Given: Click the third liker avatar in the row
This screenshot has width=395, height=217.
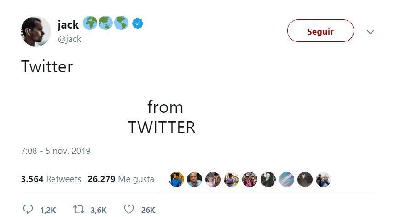Looking at the screenshot, I should (x=213, y=179).
